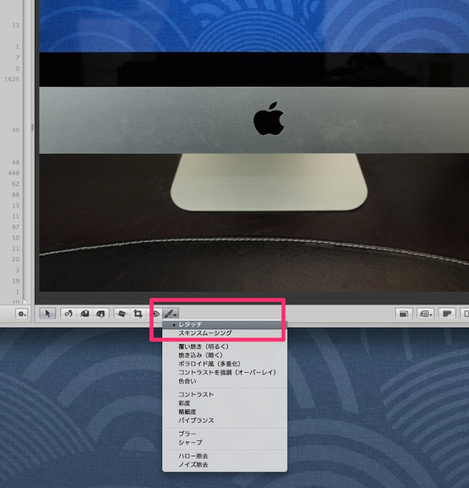This screenshot has width=469, height=488.
Task: Choose the Rotate tool in the toolbar
Action: (x=68, y=314)
